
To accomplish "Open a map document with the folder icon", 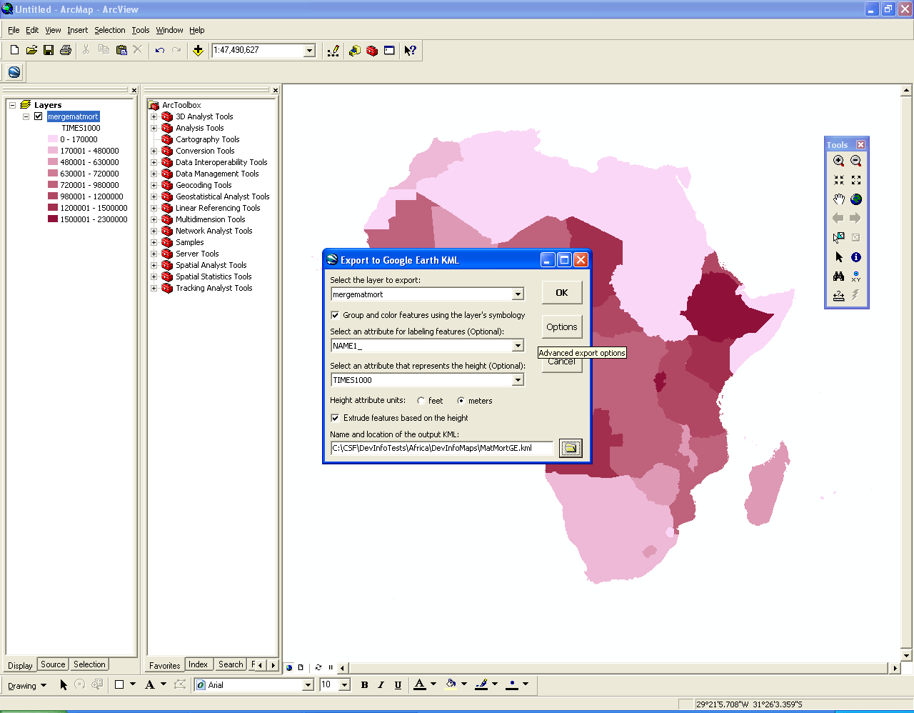I will pyautogui.click(x=31, y=50).
